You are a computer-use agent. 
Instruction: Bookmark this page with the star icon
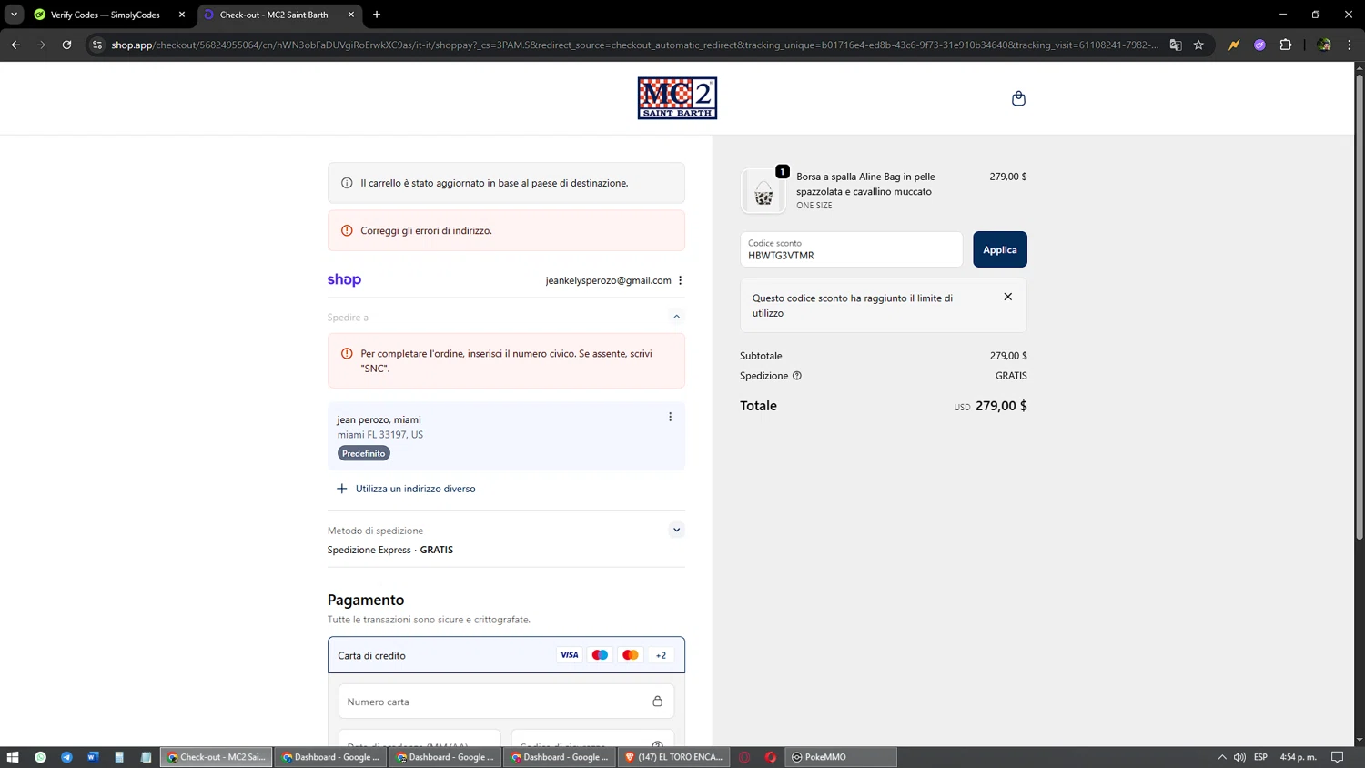click(1198, 45)
